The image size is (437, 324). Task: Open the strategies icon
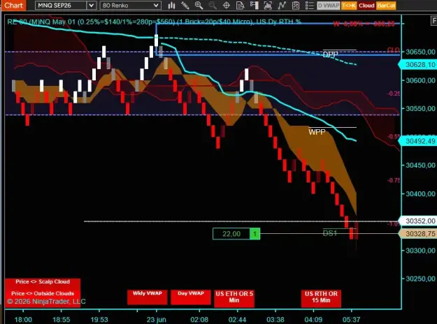coord(296,6)
